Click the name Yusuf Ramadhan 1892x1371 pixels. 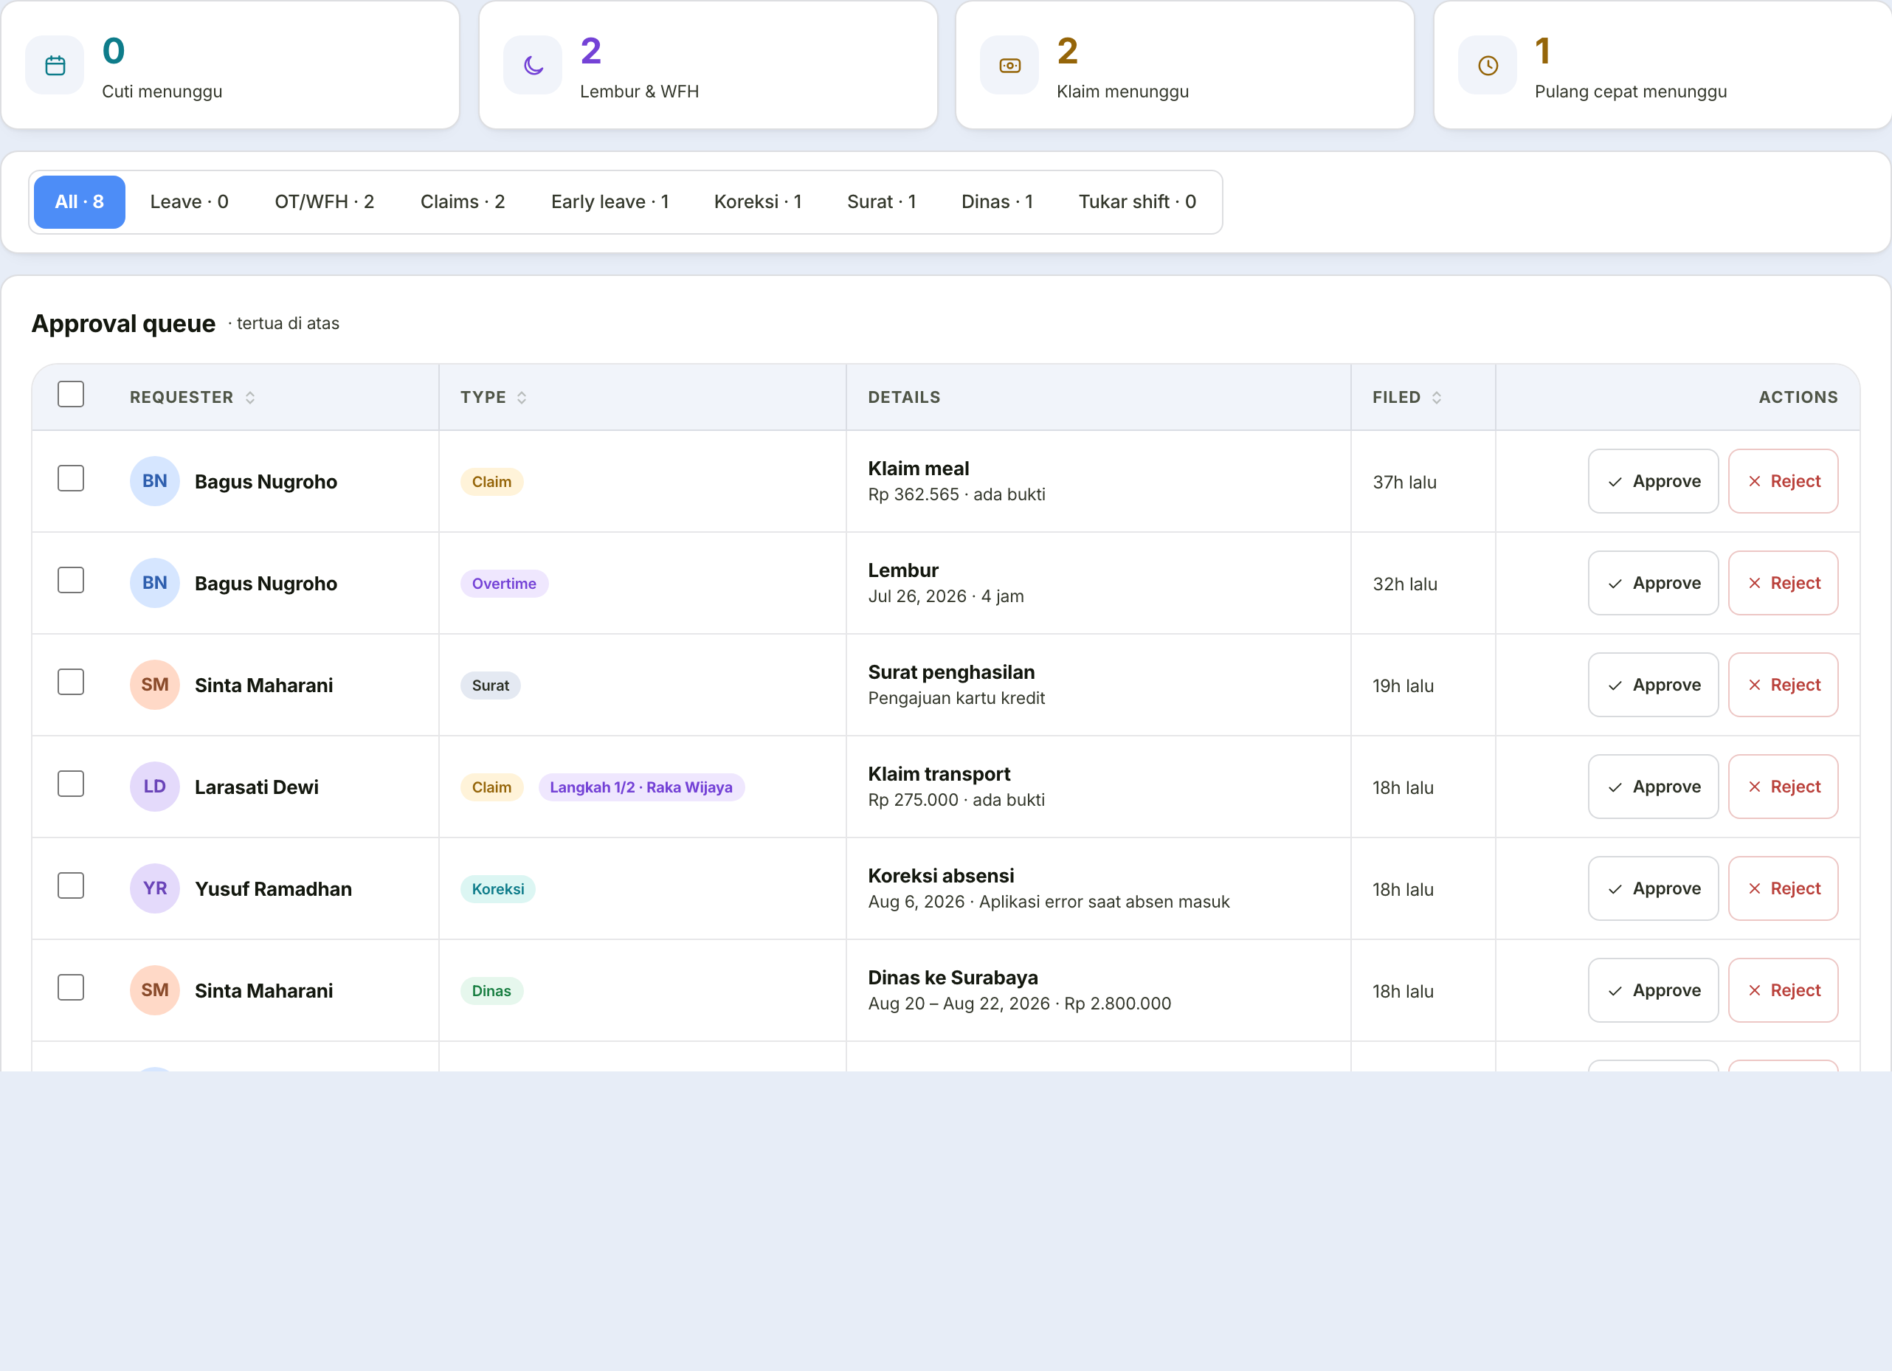273,889
